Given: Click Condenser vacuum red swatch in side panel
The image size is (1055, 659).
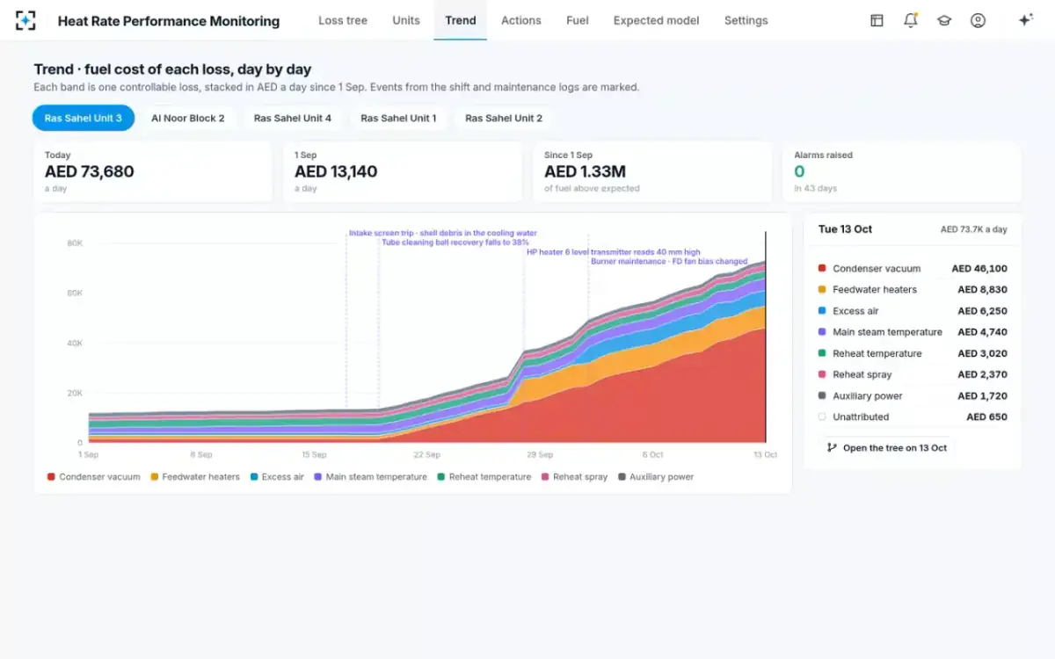Looking at the screenshot, I should pos(822,269).
